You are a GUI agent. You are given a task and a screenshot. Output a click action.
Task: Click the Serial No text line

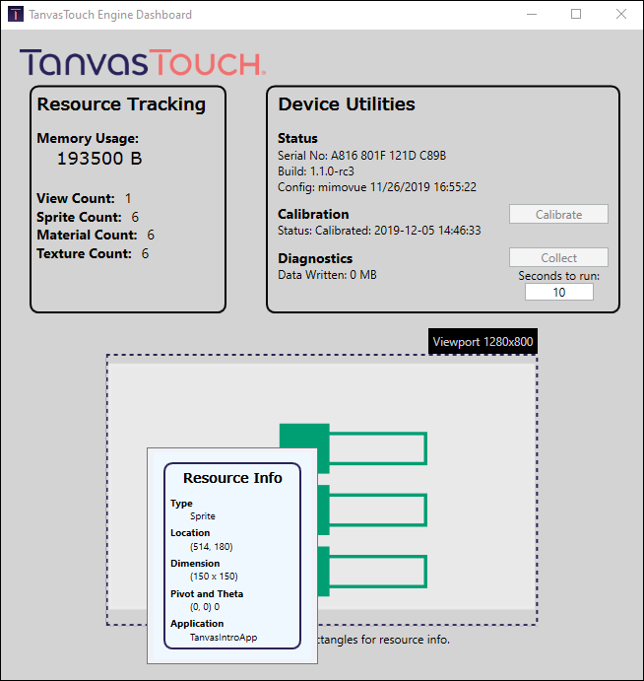362,156
